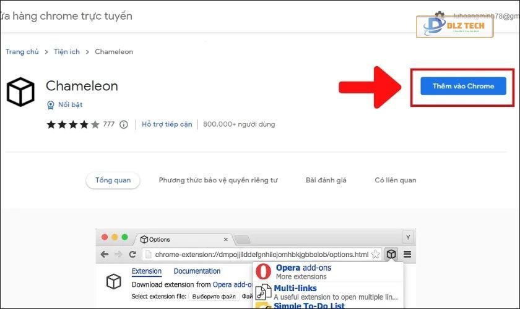Image resolution: width=520 pixels, height=309 pixels.
Task: Click the account email in the header
Action: pyautogui.click(x=486, y=16)
